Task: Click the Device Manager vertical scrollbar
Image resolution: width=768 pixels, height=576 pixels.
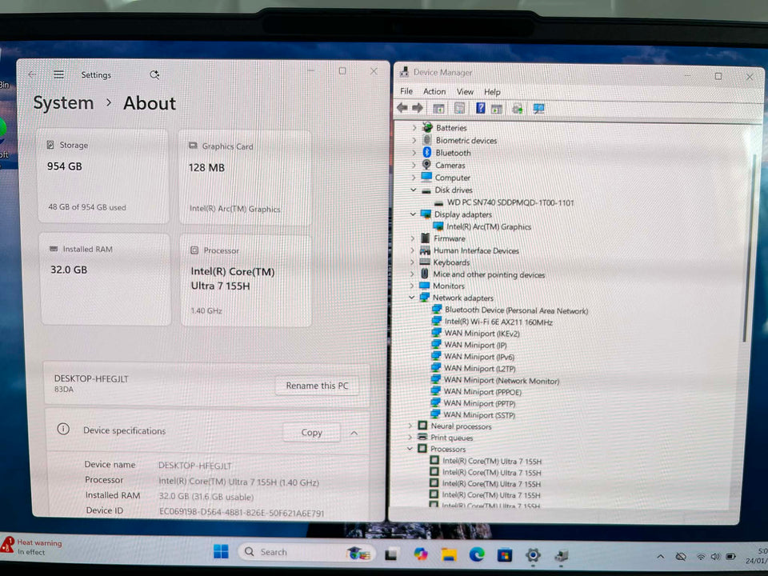Action: pos(752,240)
